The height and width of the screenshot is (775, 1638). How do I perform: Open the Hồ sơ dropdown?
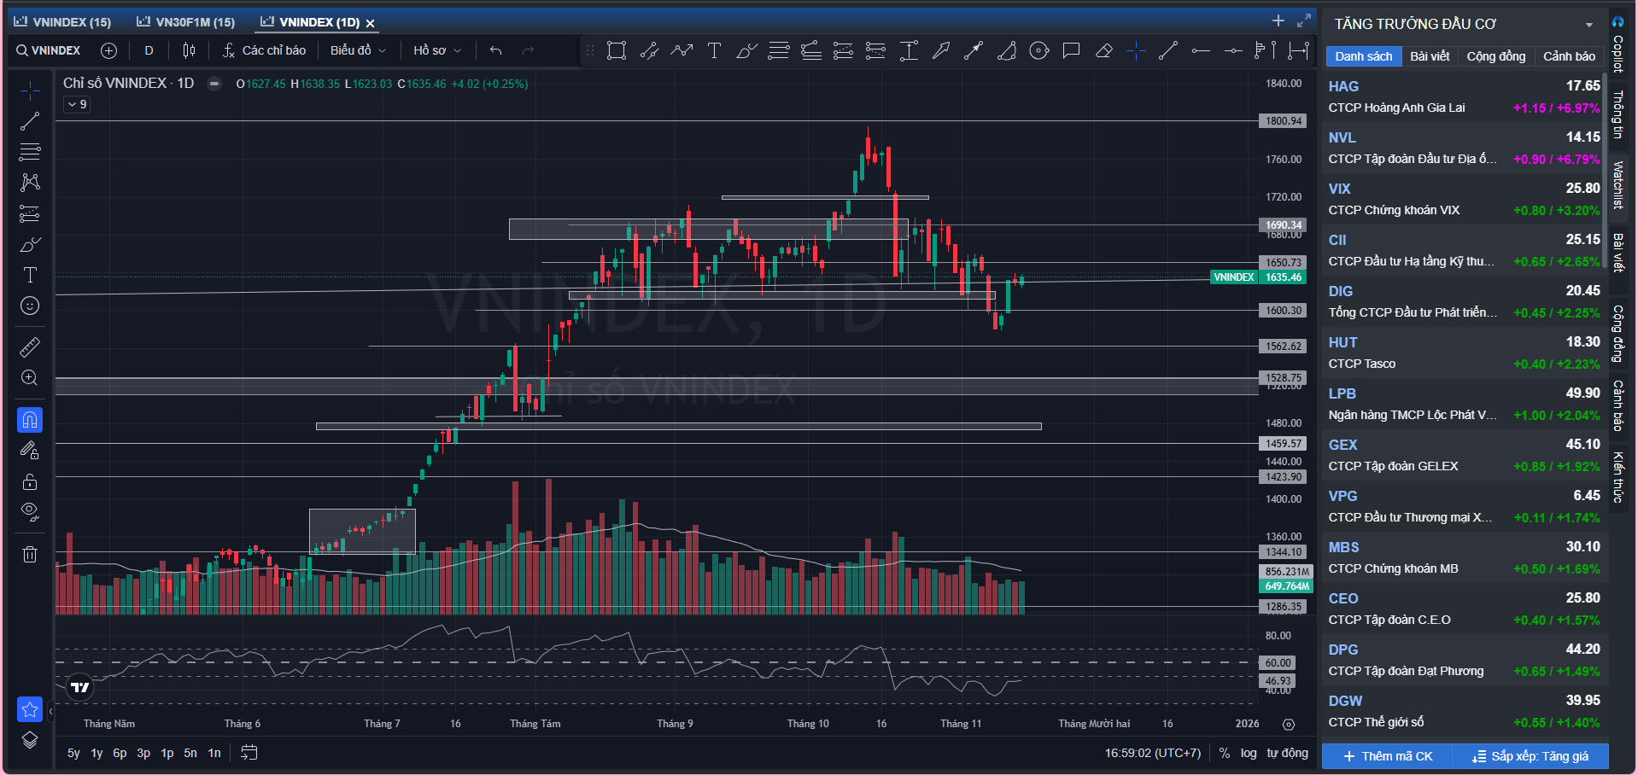coord(437,50)
